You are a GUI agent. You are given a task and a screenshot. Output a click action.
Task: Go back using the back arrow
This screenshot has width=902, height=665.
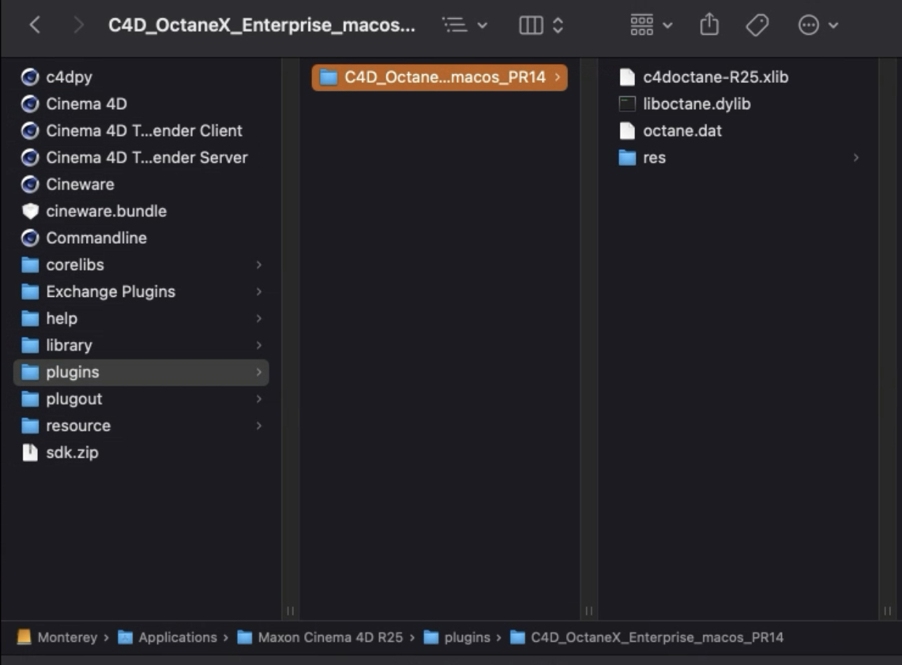click(34, 25)
